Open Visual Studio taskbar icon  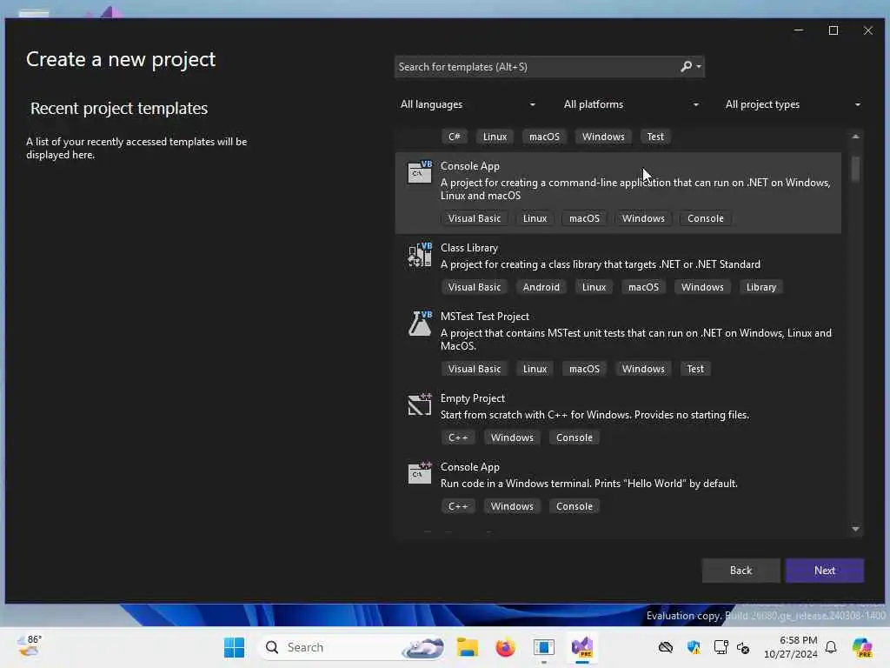point(581,647)
